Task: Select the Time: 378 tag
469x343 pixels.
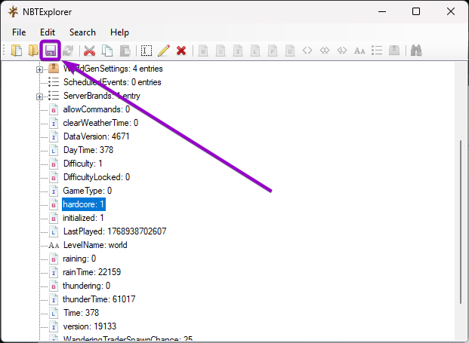Action: tap(81, 313)
